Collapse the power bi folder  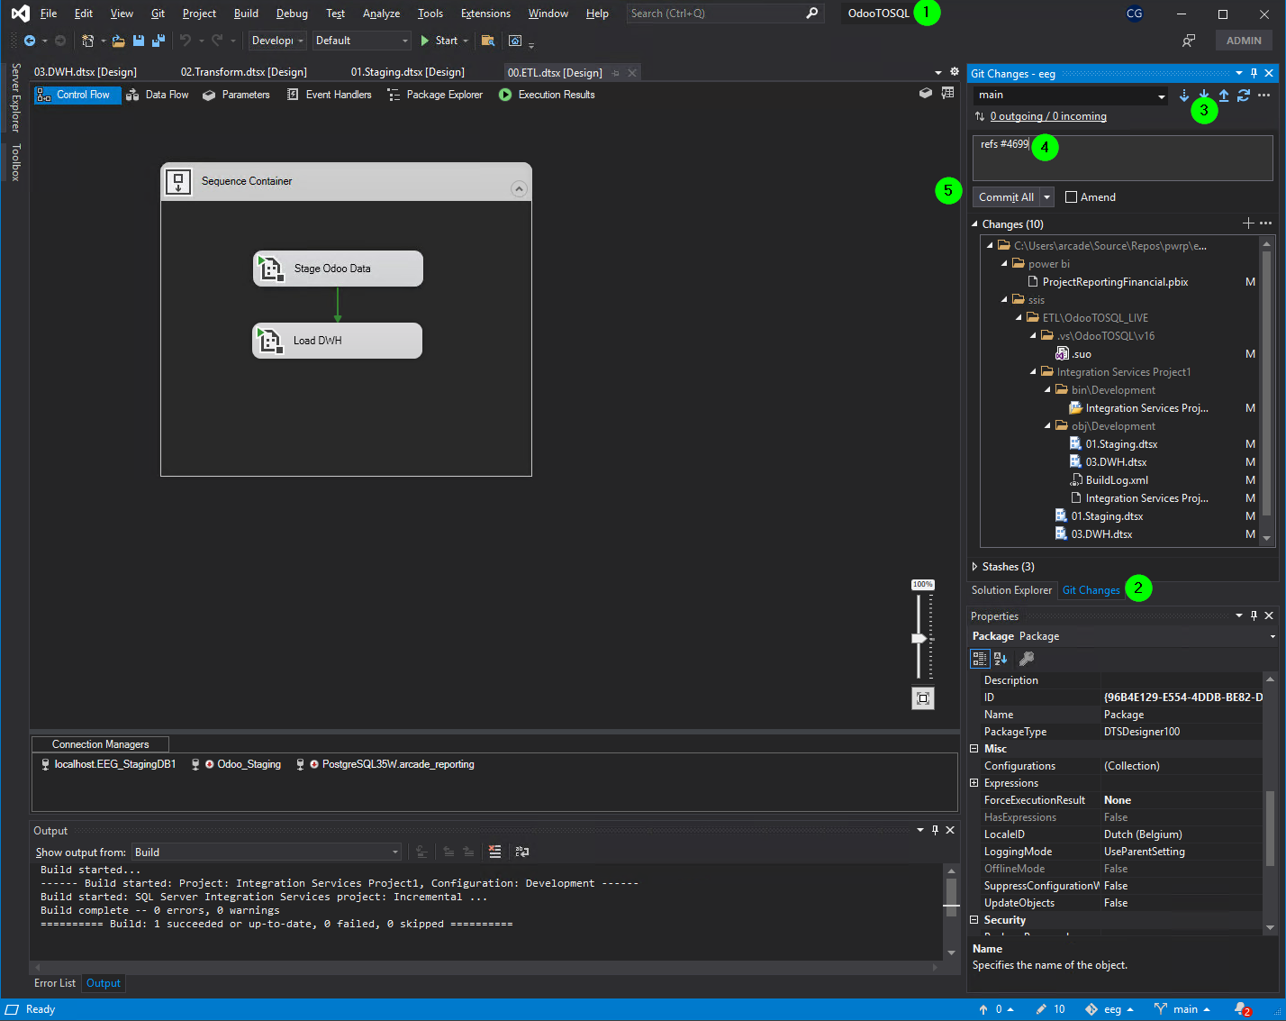tap(1004, 264)
